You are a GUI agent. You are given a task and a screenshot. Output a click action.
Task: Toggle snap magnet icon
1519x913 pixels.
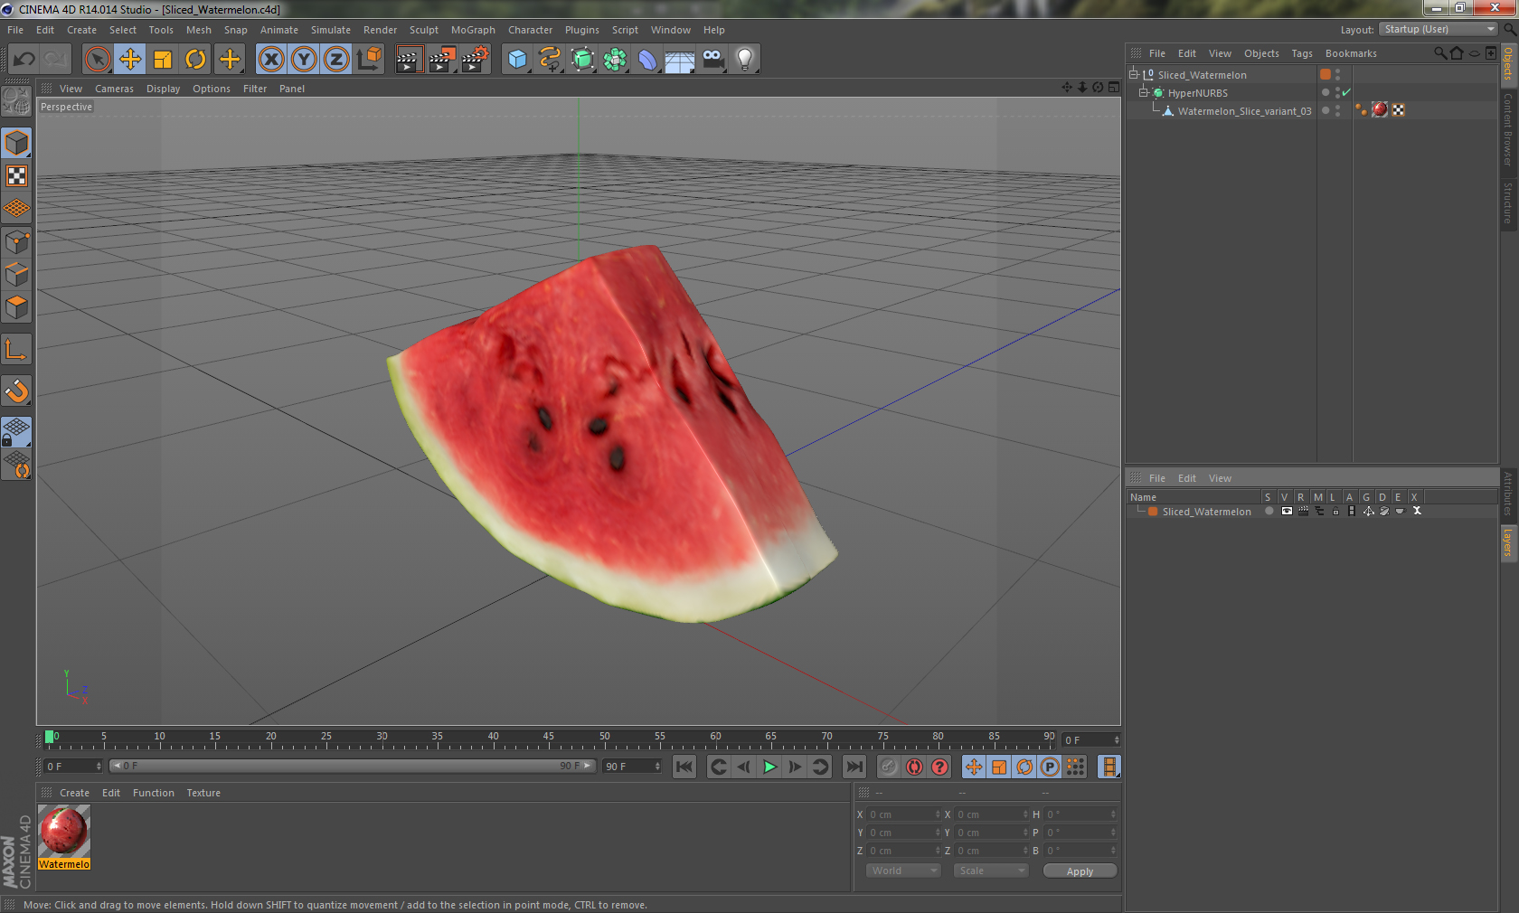(16, 391)
